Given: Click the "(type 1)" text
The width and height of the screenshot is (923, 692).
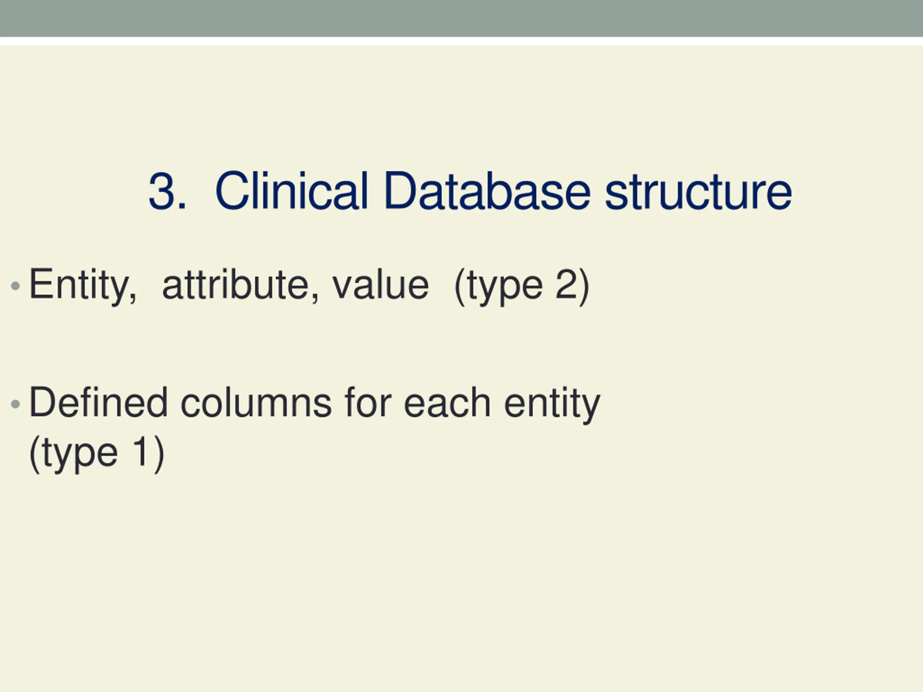Looking at the screenshot, I should pyautogui.click(x=97, y=454).
